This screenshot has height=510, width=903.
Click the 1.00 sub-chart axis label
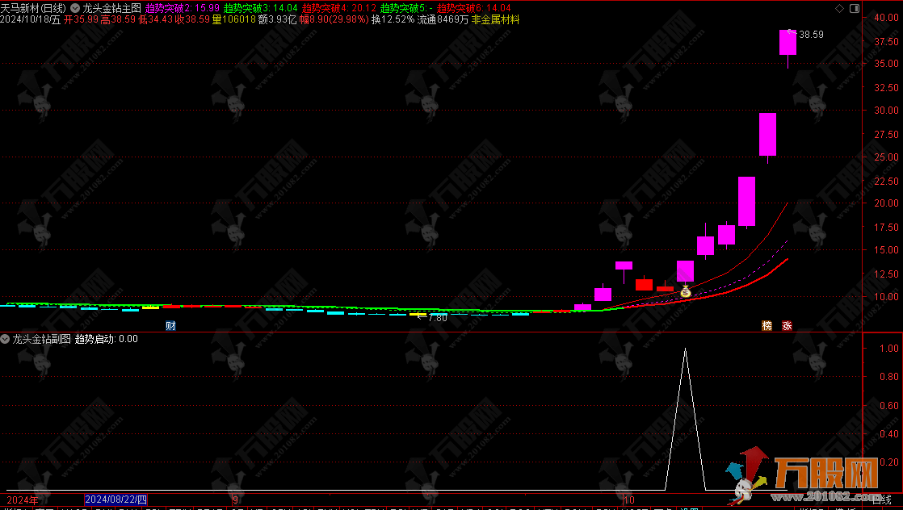pyautogui.click(x=889, y=349)
